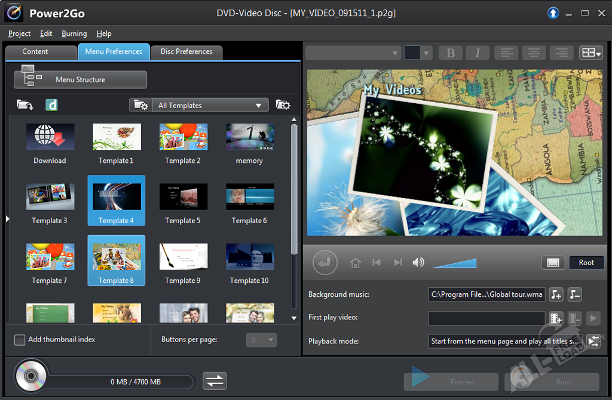Enable Add thumbnail index checkbox

coord(20,340)
